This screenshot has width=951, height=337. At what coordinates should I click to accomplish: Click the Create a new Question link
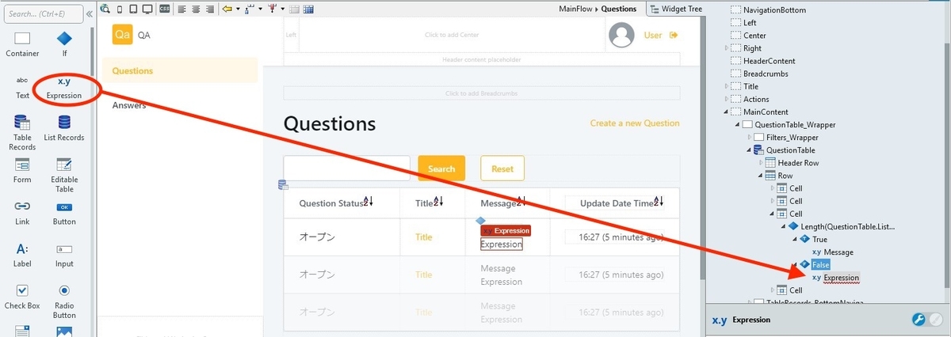635,123
